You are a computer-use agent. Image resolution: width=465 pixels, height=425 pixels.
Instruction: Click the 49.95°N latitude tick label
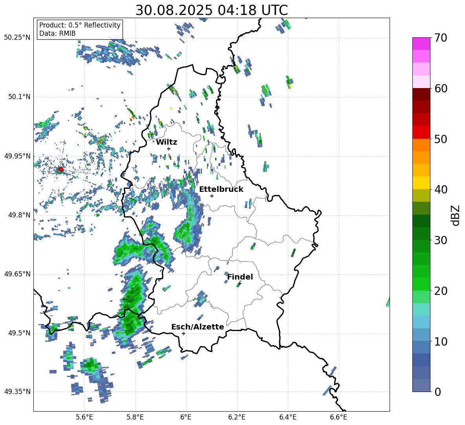(x=17, y=156)
